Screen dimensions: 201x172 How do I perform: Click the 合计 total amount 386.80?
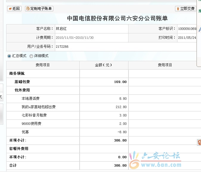120,165
